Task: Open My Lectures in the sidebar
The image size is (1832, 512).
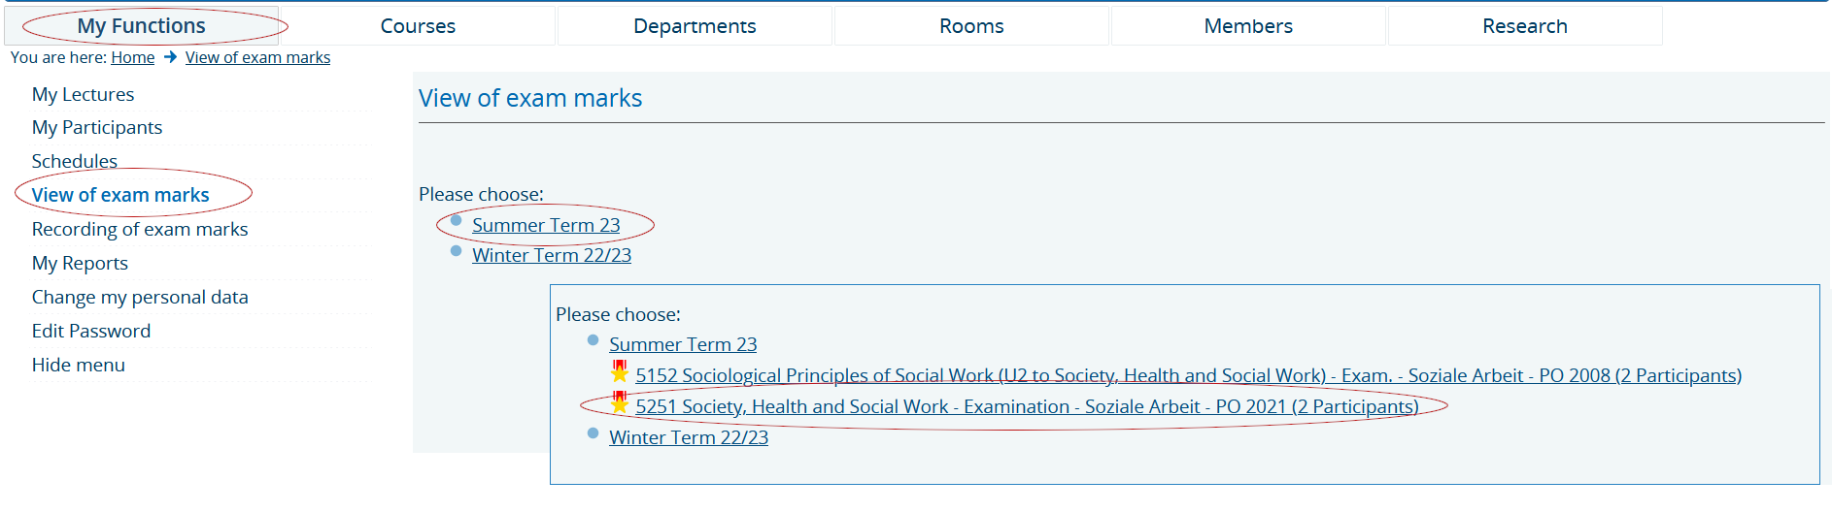Action: pyautogui.click(x=83, y=94)
